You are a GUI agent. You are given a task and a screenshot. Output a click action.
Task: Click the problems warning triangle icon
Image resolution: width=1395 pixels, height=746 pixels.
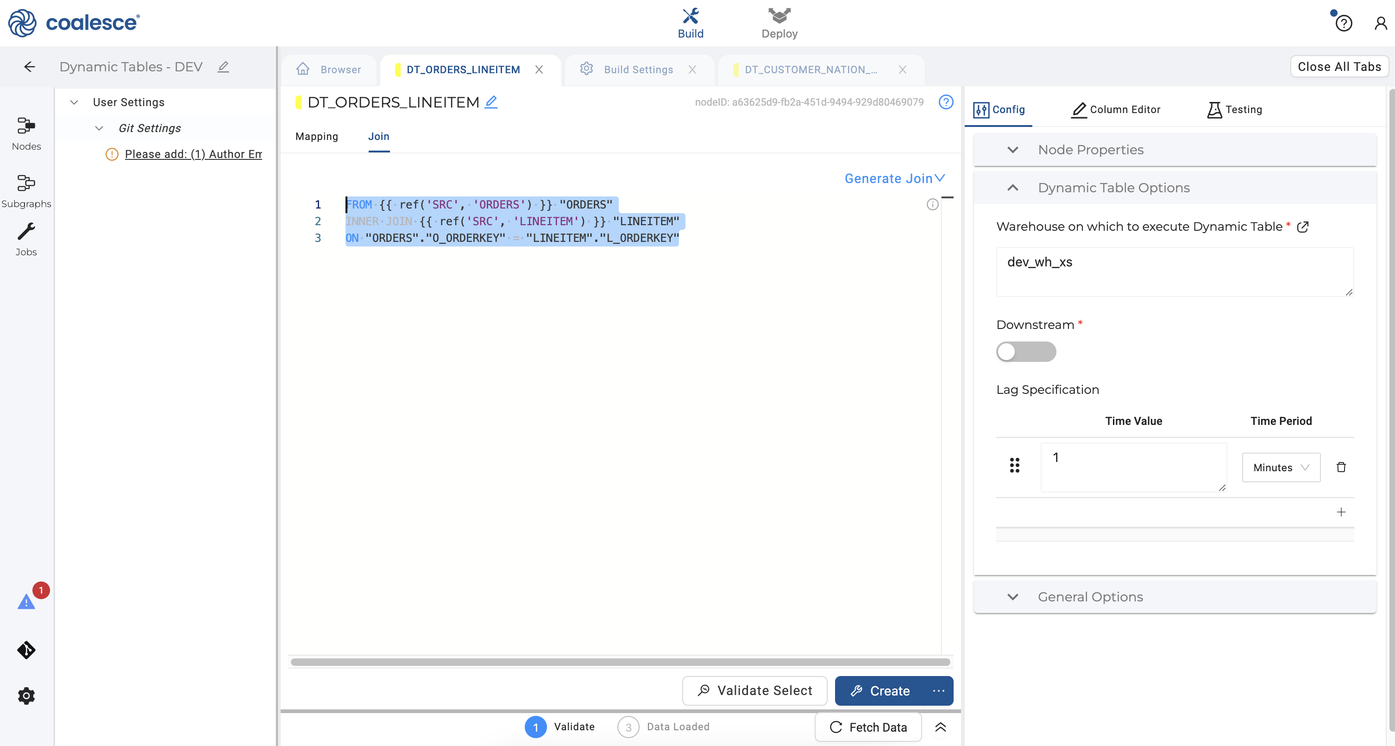point(26,602)
